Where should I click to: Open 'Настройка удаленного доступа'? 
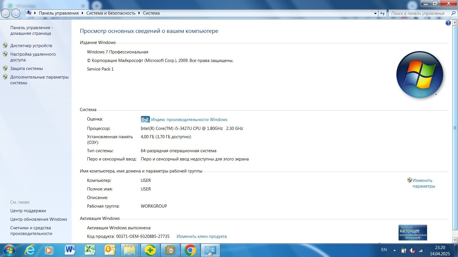tap(33, 57)
